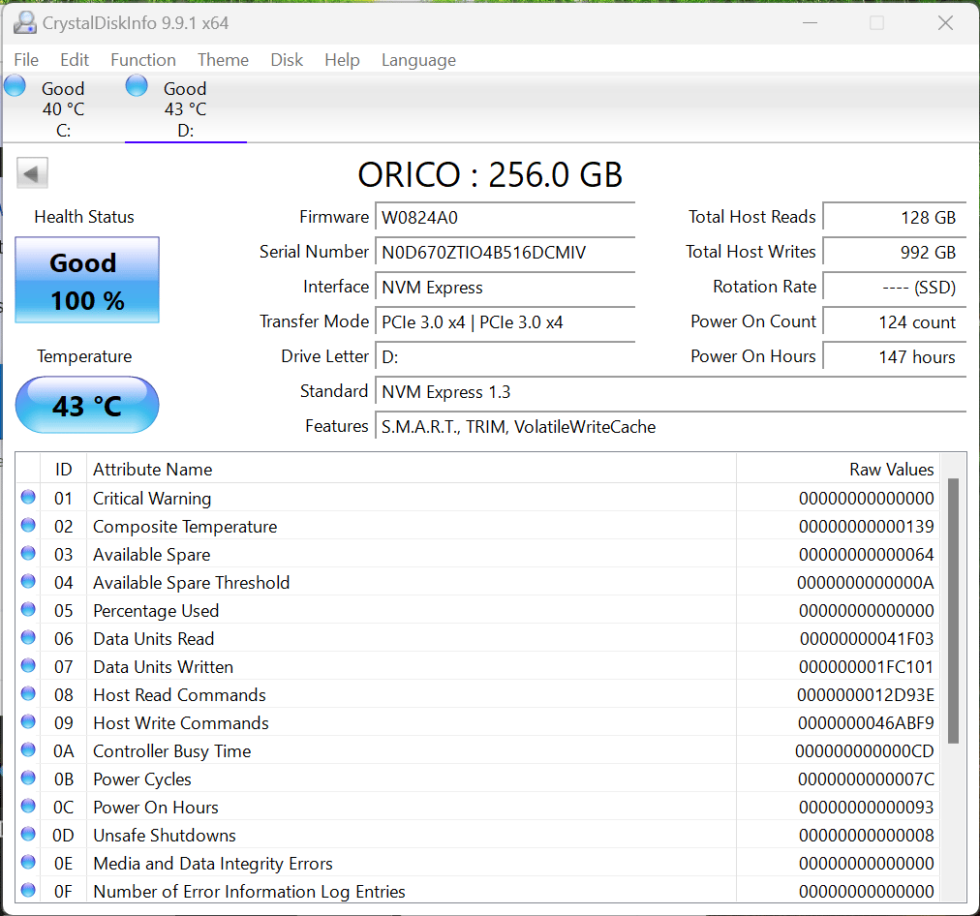Click the Serial Number field
Image resolution: width=980 pixels, height=916 pixels.
[x=505, y=253]
